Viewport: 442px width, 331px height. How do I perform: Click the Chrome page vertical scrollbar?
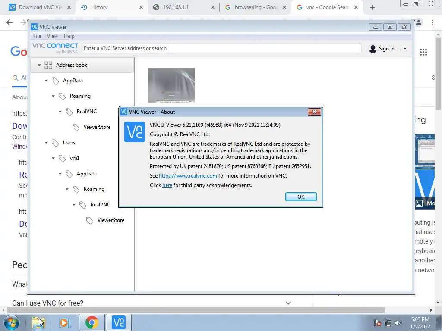[439, 74]
